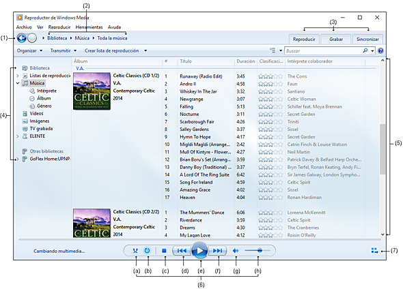Skip to the next track
The width and height of the screenshot is (403, 289).
[x=218, y=251]
